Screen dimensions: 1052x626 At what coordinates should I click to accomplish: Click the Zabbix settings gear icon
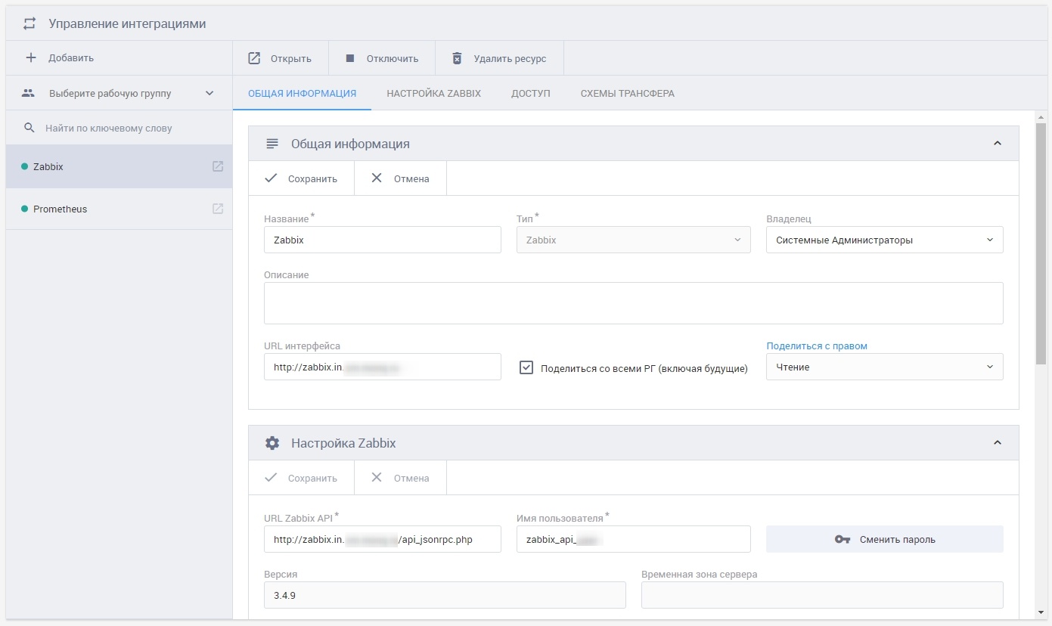[272, 443]
